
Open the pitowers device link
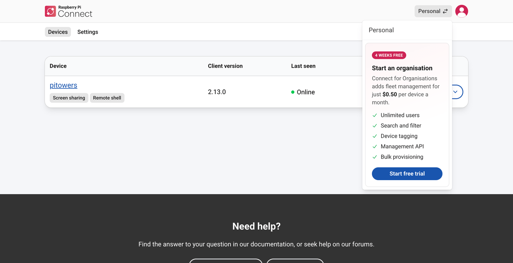pos(63,85)
